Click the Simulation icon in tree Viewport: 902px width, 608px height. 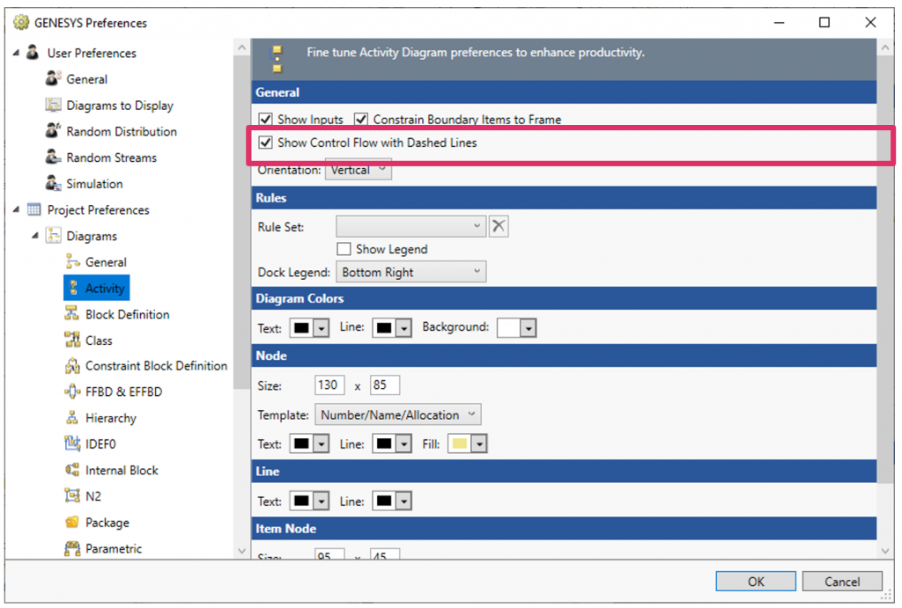pos(53,183)
